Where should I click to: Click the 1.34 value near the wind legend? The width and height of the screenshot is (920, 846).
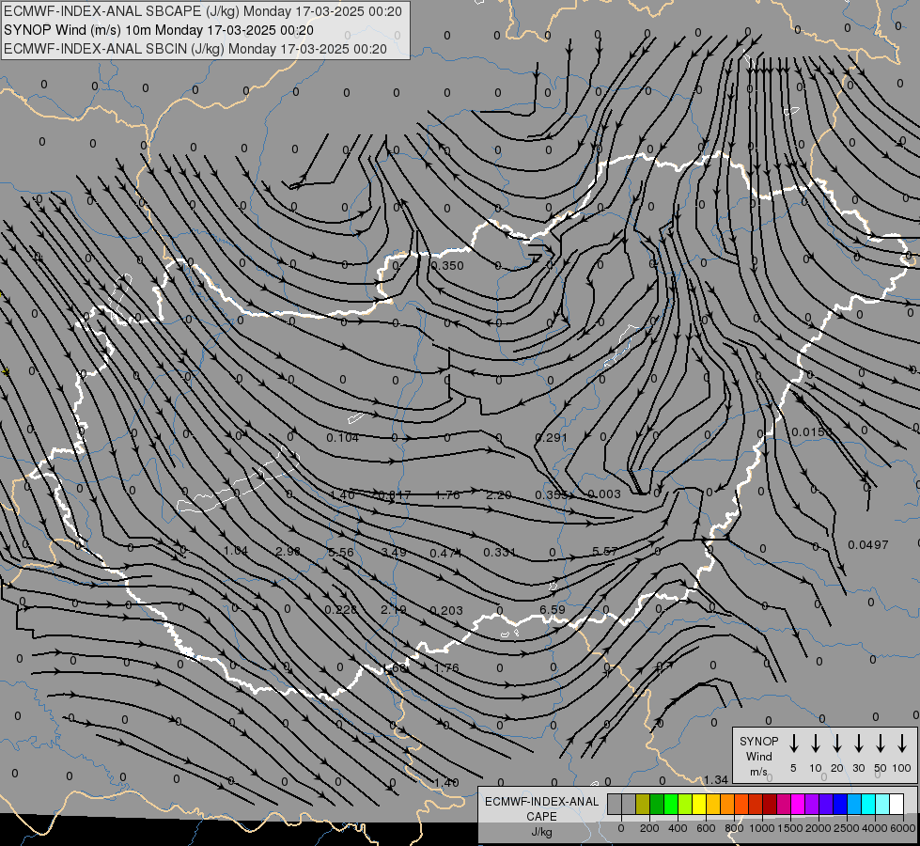pos(716,779)
